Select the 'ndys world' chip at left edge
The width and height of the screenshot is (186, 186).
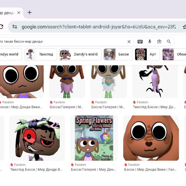[x=11, y=54]
